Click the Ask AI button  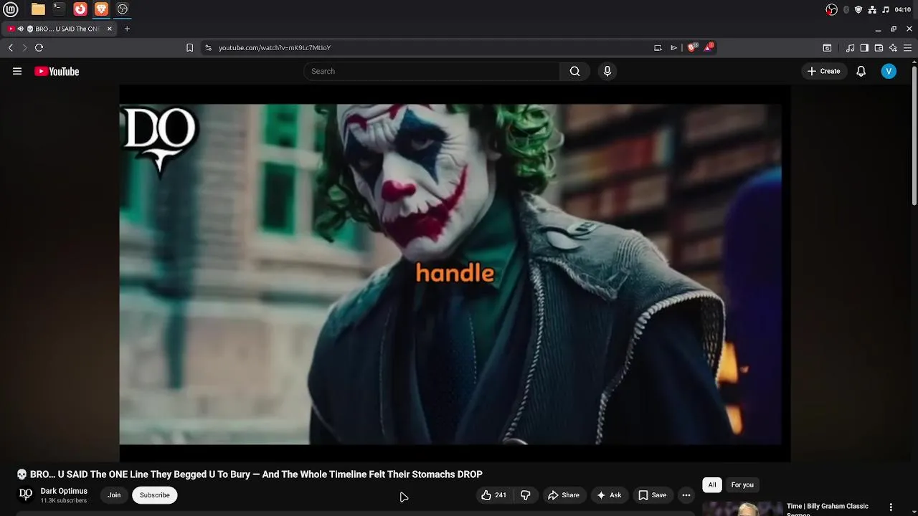pyautogui.click(x=609, y=495)
